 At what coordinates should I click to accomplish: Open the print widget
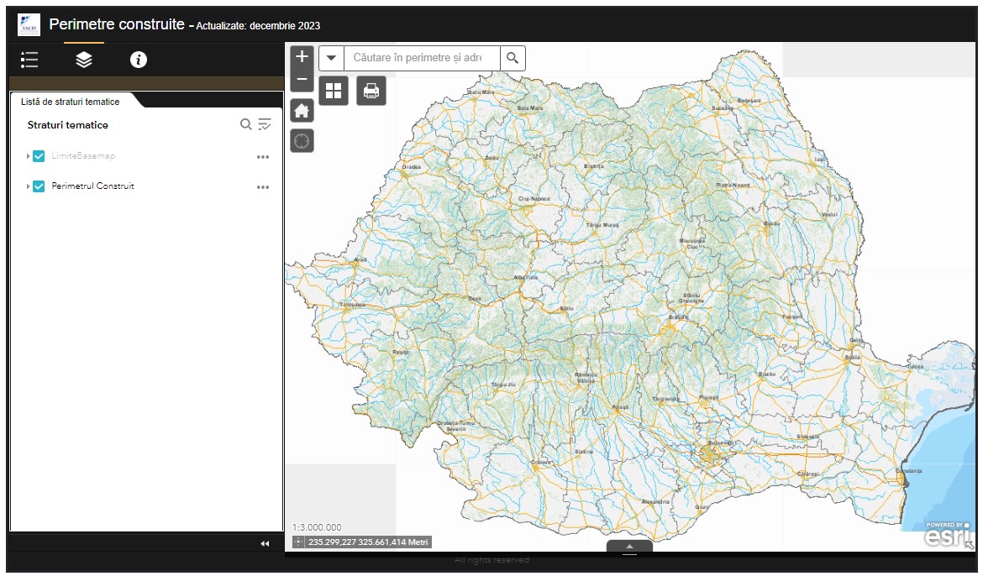click(371, 91)
